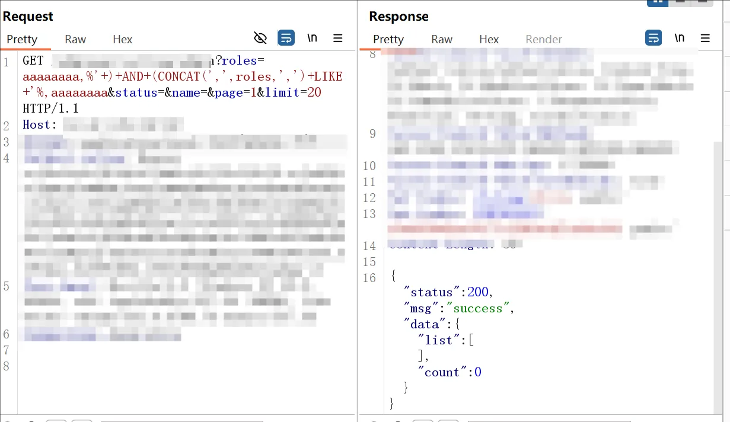Click the Request panel title
Image resolution: width=730 pixels, height=422 pixels.
coord(28,17)
